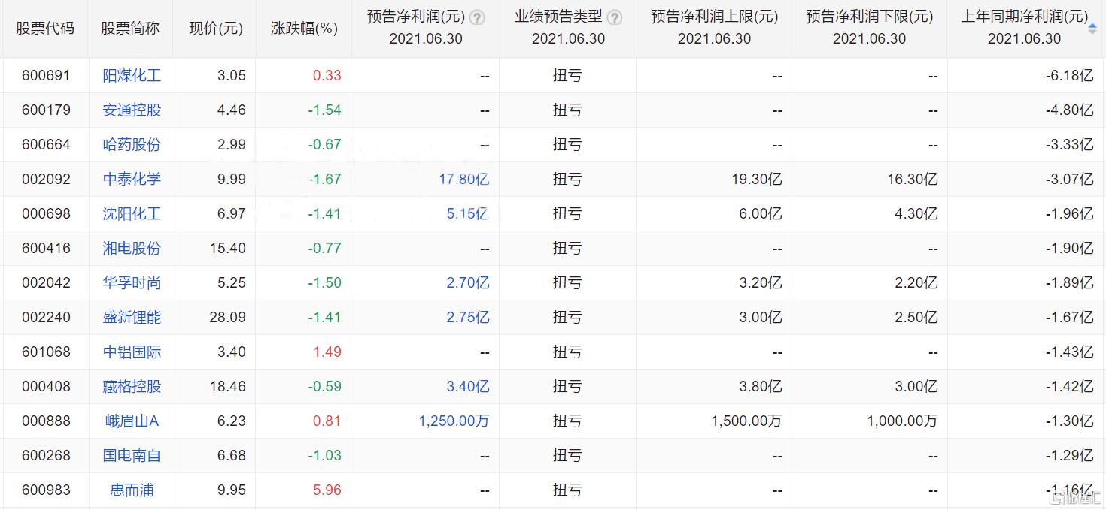Image resolution: width=1106 pixels, height=510 pixels.
Task: Sort by 预告净利润上限(元) column header
Action: click(x=714, y=17)
